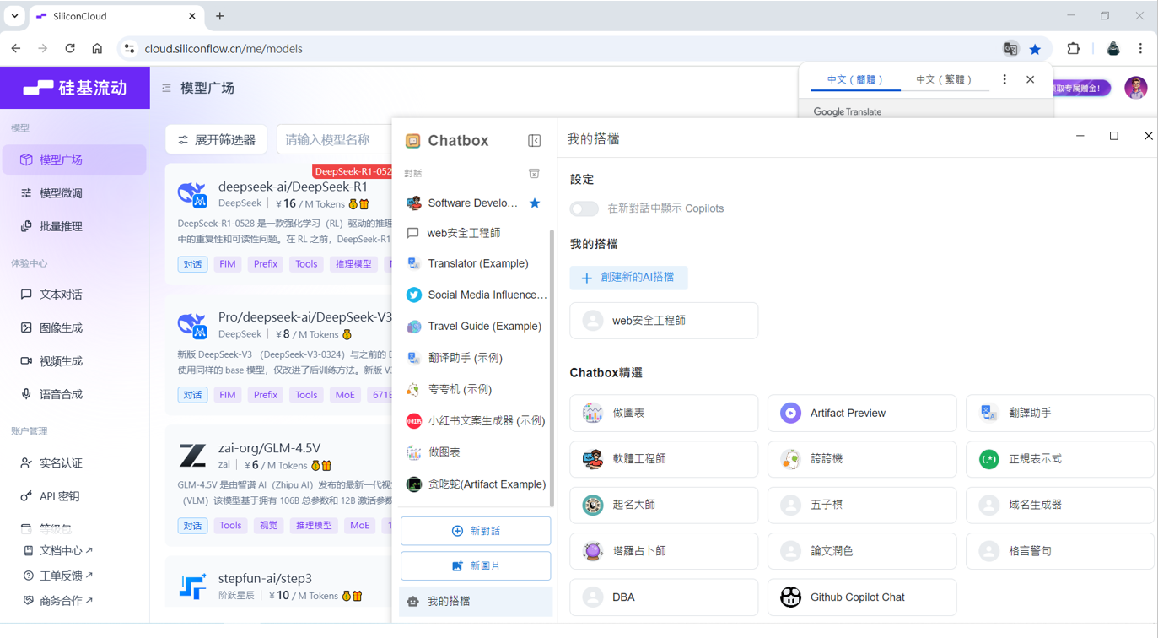Select the 五子棋 copilot card
Image resolution: width=1158 pixels, height=638 pixels.
click(x=862, y=505)
